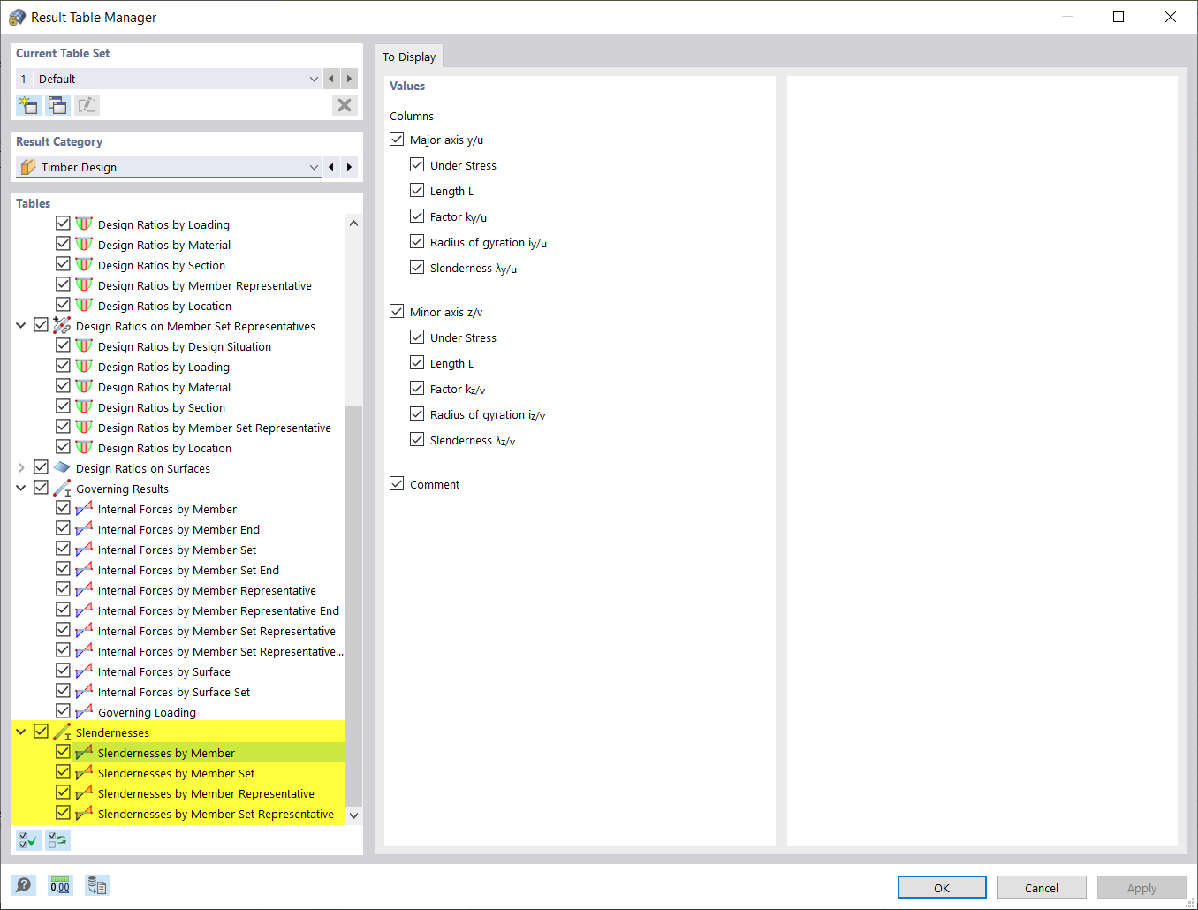
Task: Open the units and decimal places icon
Action: click(x=60, y=885)
